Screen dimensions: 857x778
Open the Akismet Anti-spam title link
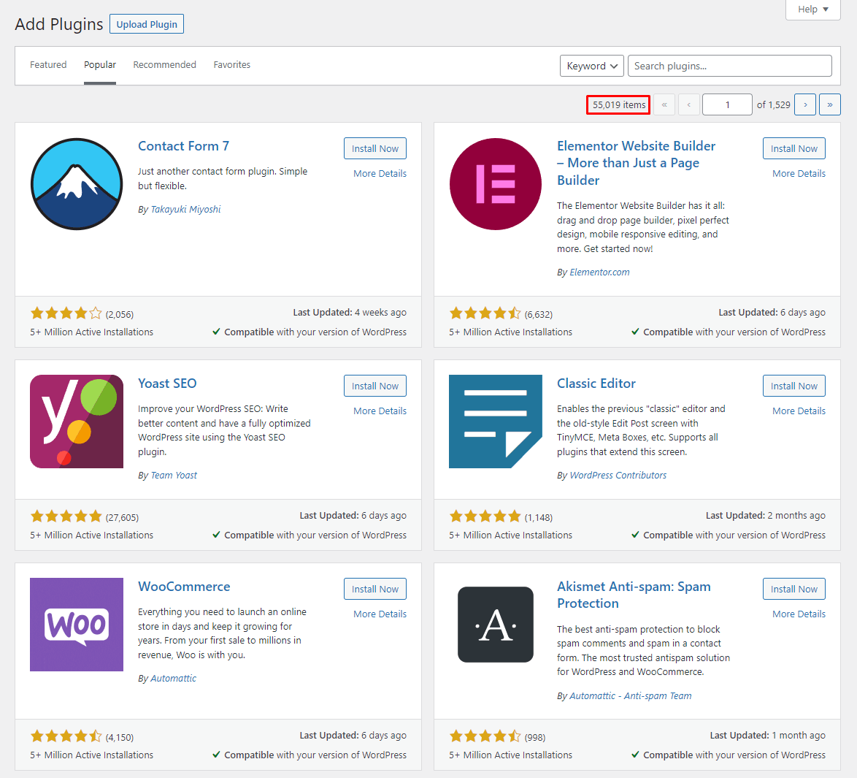pyautogui.click(x=634, y=595)
